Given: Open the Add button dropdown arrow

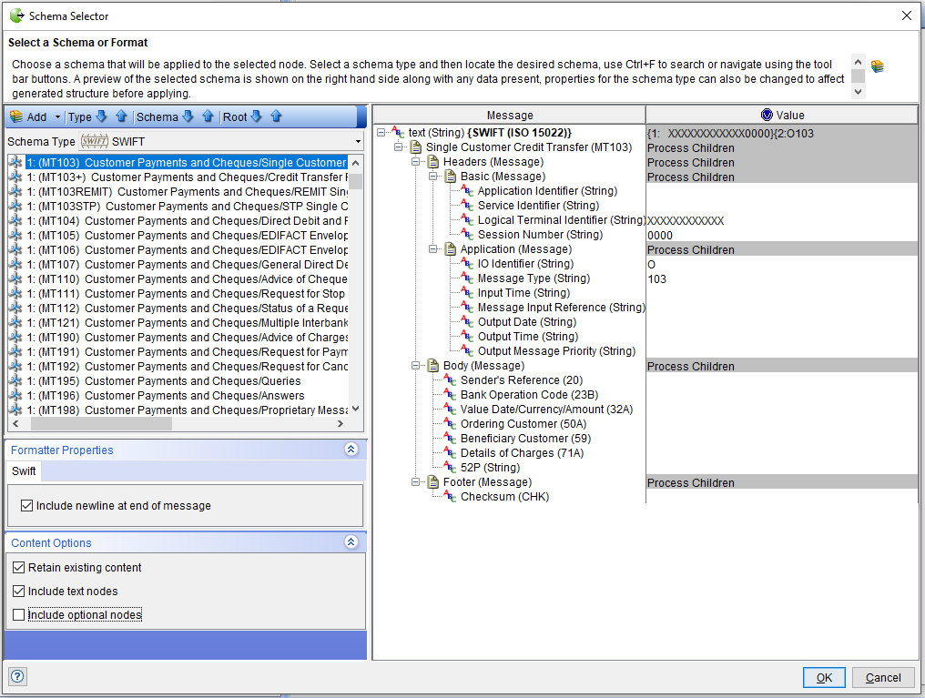Looking at the screenshot, I should point(58,116).
